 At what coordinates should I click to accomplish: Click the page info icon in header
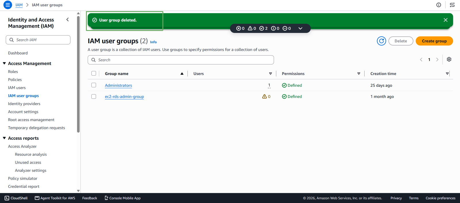click(x=439, y=5)
